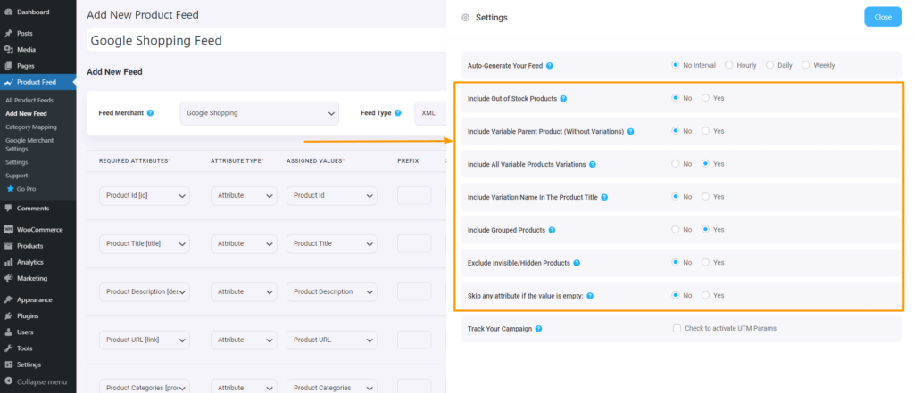
Task: Click the Go Pro star icon
Action: tap(9, 189)
